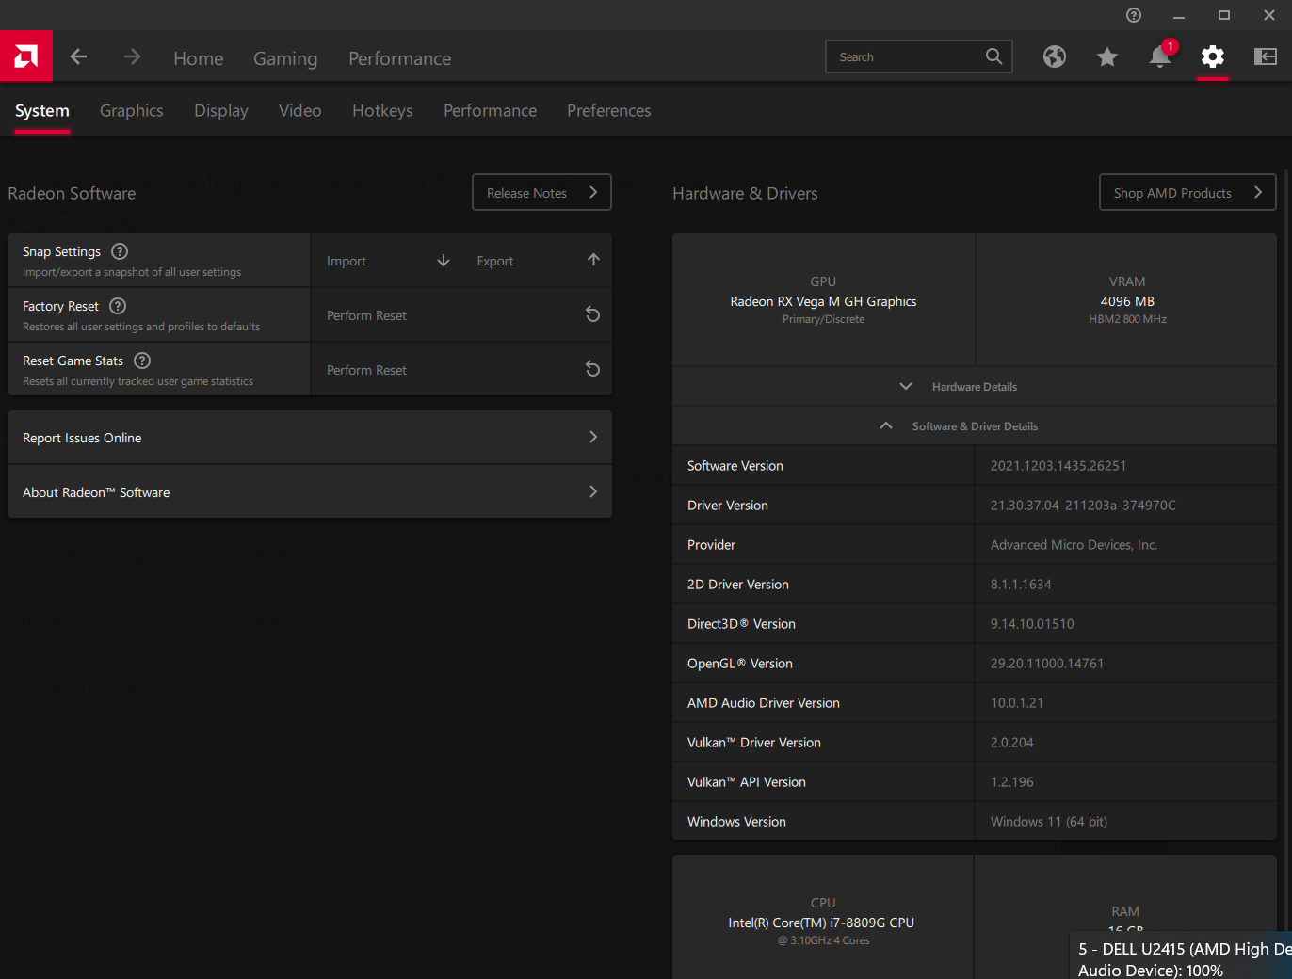The width and height of the screenshot is (1292, 979).
Task: Open favorites star icon
Action: coord(1106,57)
